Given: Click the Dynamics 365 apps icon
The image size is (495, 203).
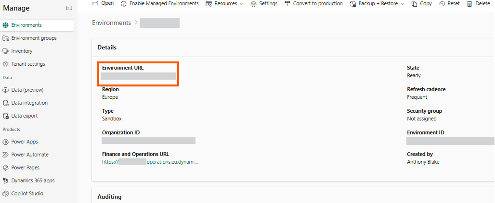Looking at the screenshot, I should point(5,180).
